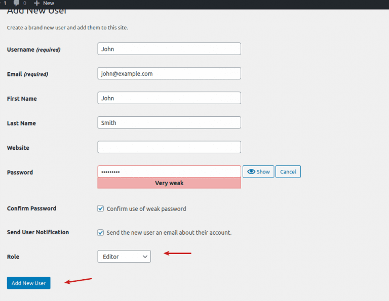Click the empty Website input field
This screenshot has width=389, height=301.
[x=169, y=147]
